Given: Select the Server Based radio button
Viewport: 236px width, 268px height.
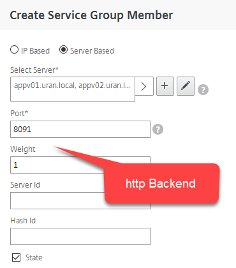Looking at the screenshot, I should tap(63, 50).
